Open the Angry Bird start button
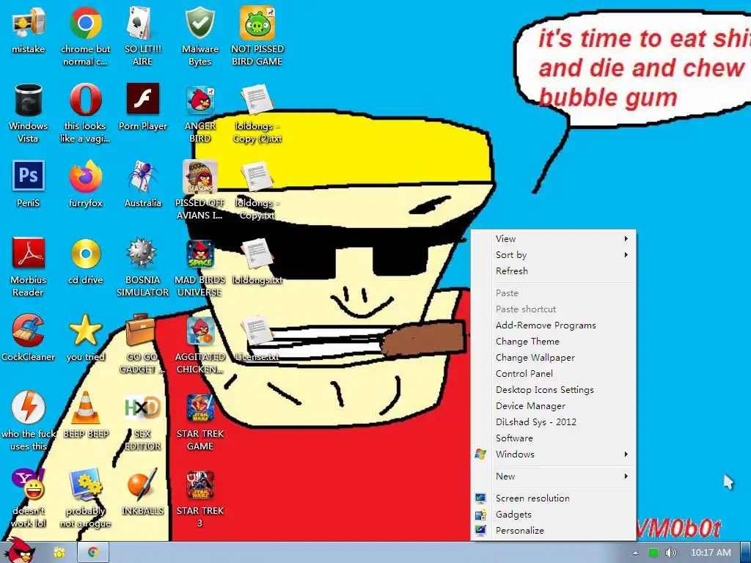 click(x=21, y=551)
